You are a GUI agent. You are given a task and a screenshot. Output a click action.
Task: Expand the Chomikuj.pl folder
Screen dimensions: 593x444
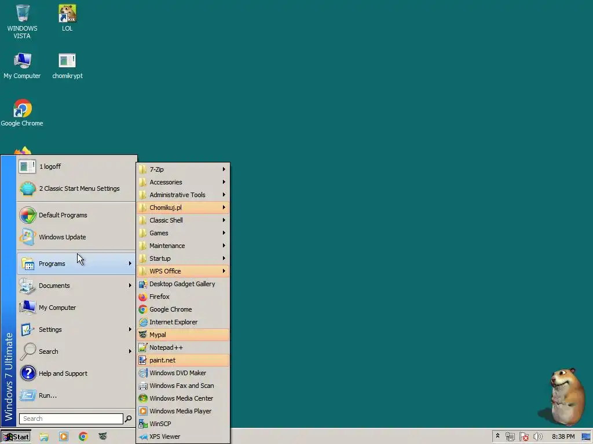184,208
